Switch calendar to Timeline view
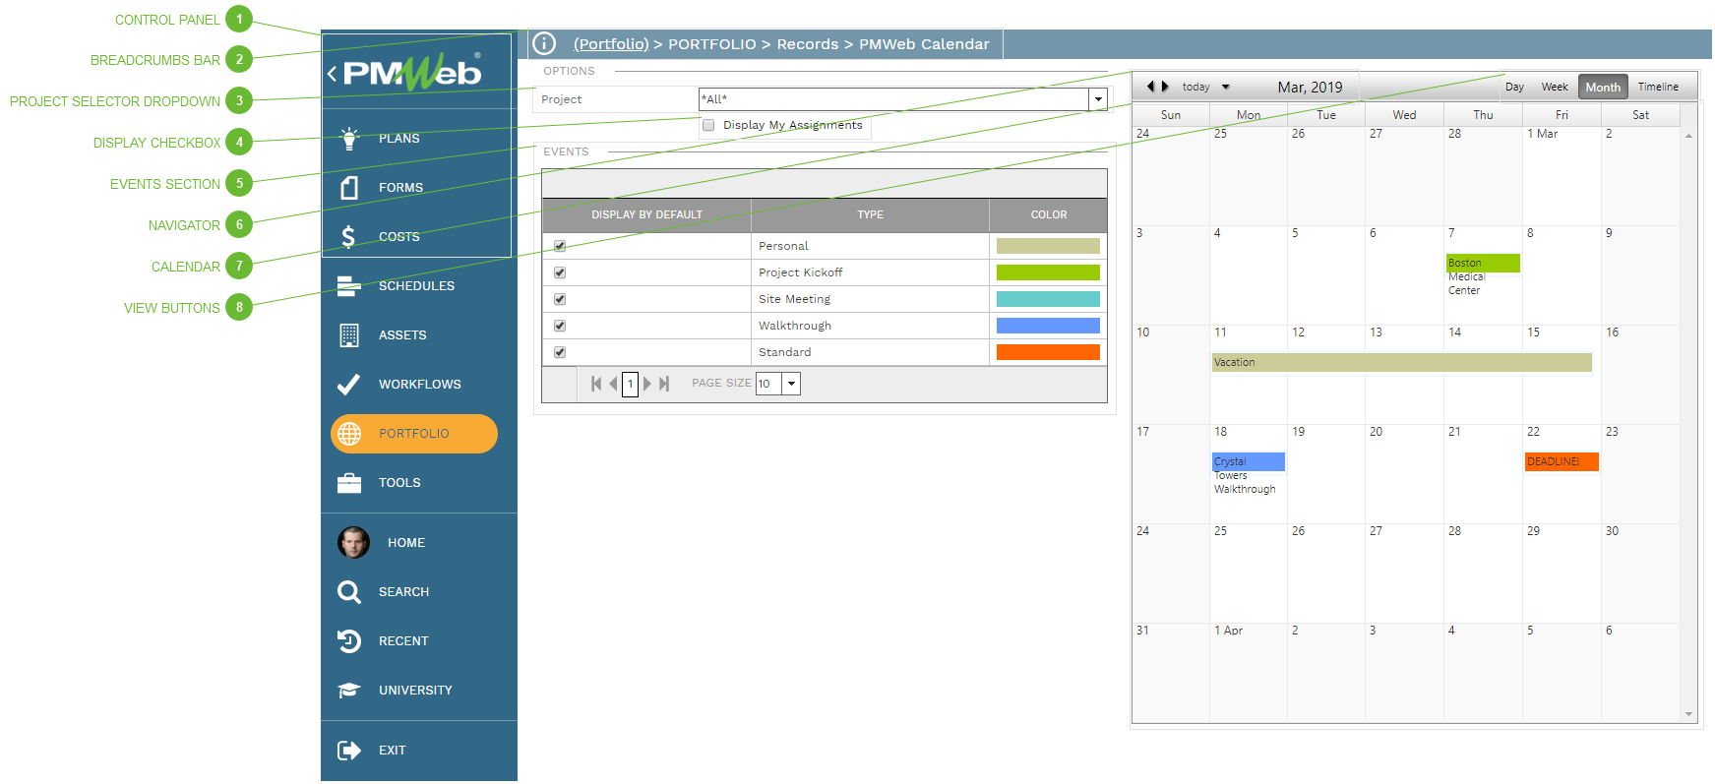1715x784 pixels. click(x=1658, y=87)
